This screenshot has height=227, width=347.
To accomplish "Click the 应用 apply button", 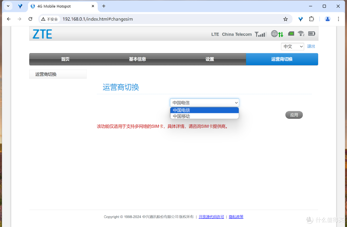I will point(294,115).
